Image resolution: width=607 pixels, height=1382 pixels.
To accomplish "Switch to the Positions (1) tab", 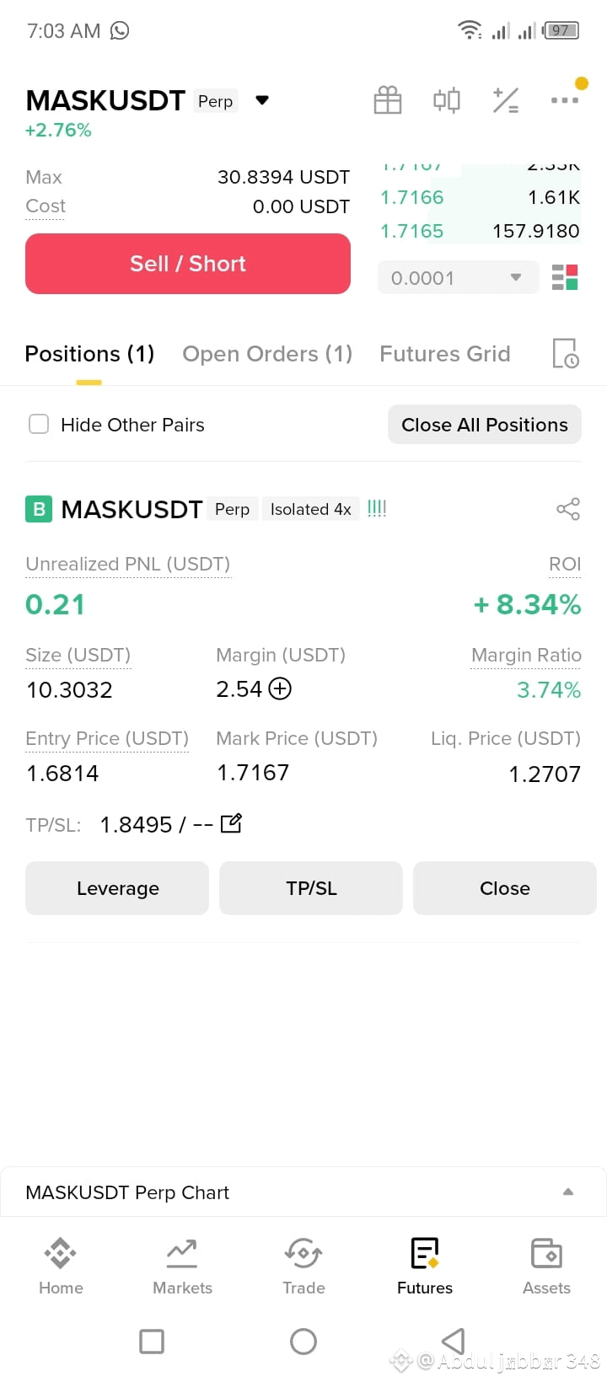I will coord(89,354).
